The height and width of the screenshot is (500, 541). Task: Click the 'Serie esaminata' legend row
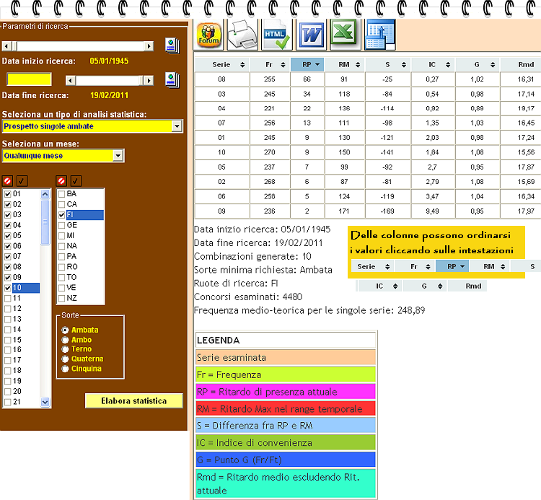pos(286,357)
